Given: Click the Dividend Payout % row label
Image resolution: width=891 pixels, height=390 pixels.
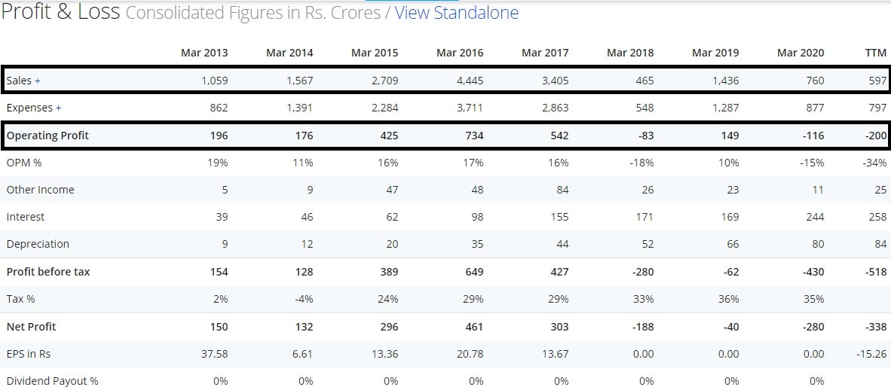Looking at the screenshot, I should point(53,381).
